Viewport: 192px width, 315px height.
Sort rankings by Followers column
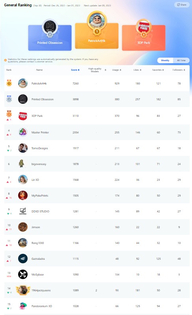point(179,70)
